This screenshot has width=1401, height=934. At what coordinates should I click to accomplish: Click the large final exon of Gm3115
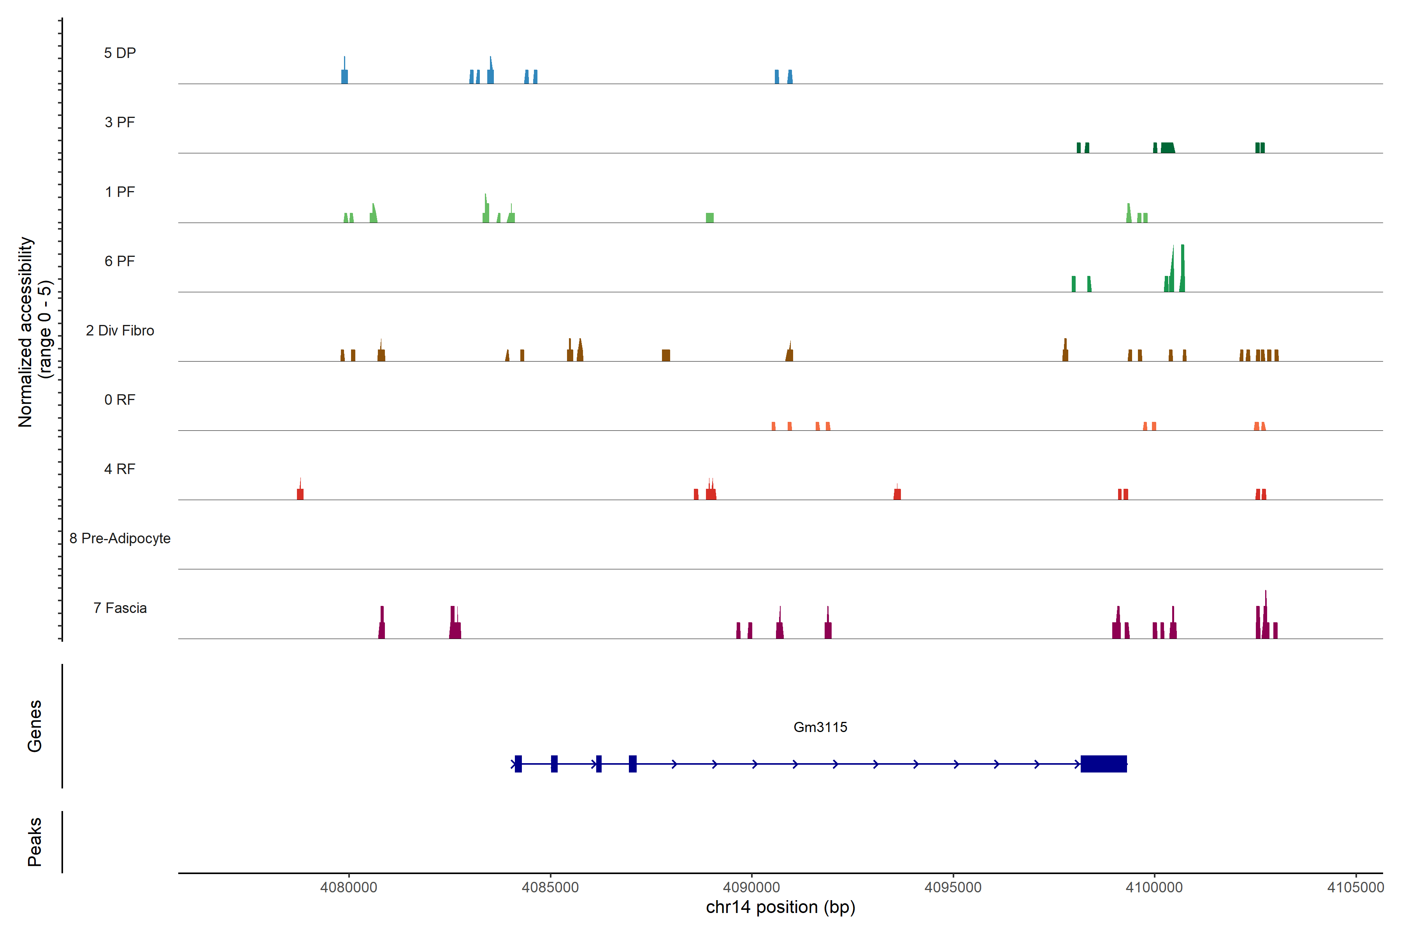[x=1103, y=764]
